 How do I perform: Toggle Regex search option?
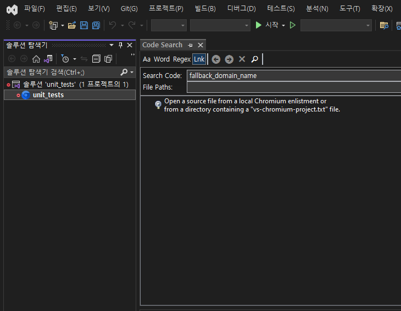click(x=182, y=59)
